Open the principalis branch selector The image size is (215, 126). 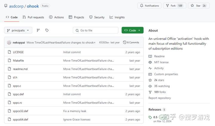[x=18, y=30]
